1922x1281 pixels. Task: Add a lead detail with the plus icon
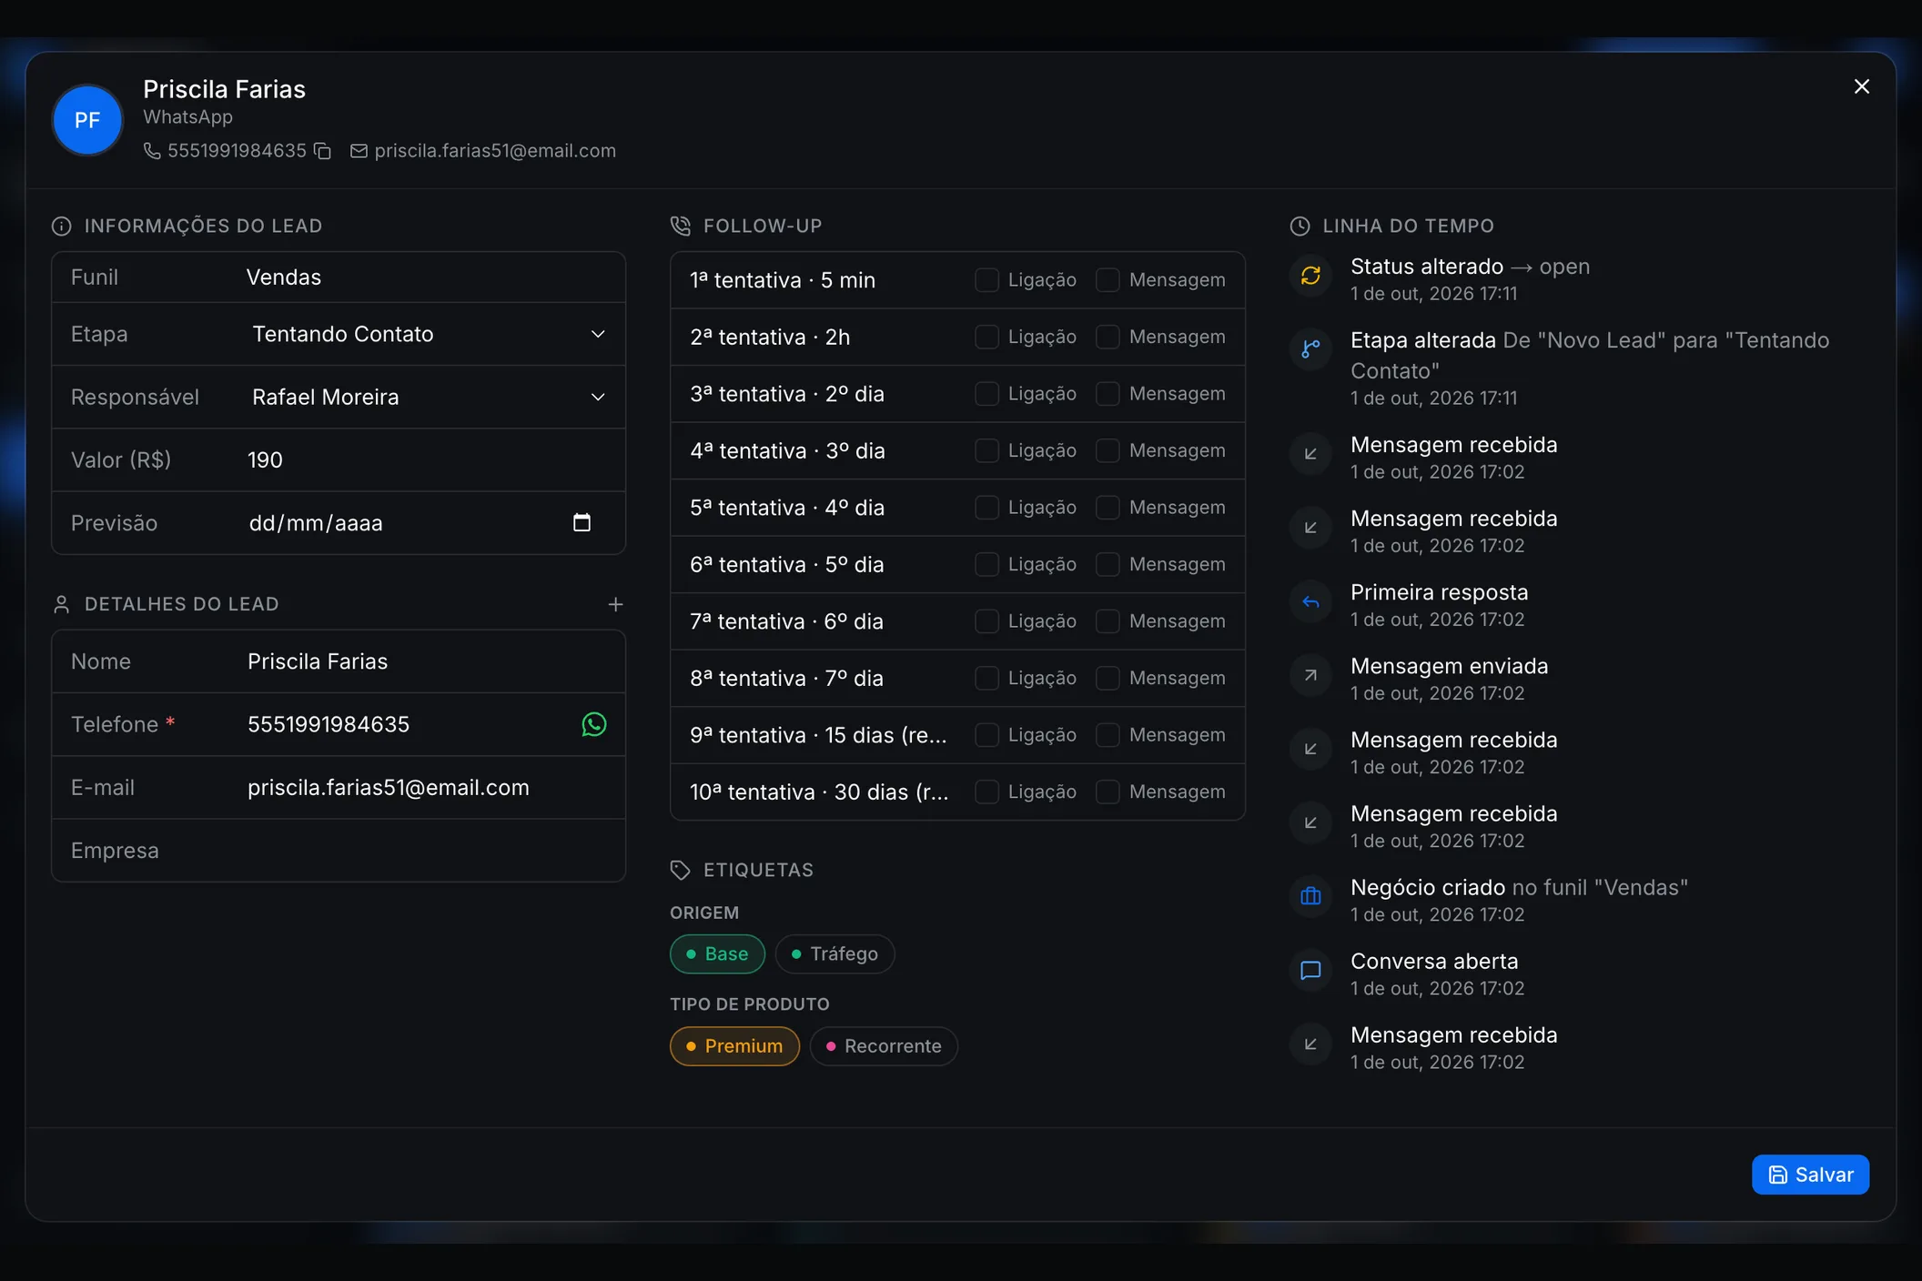(615, 604)
